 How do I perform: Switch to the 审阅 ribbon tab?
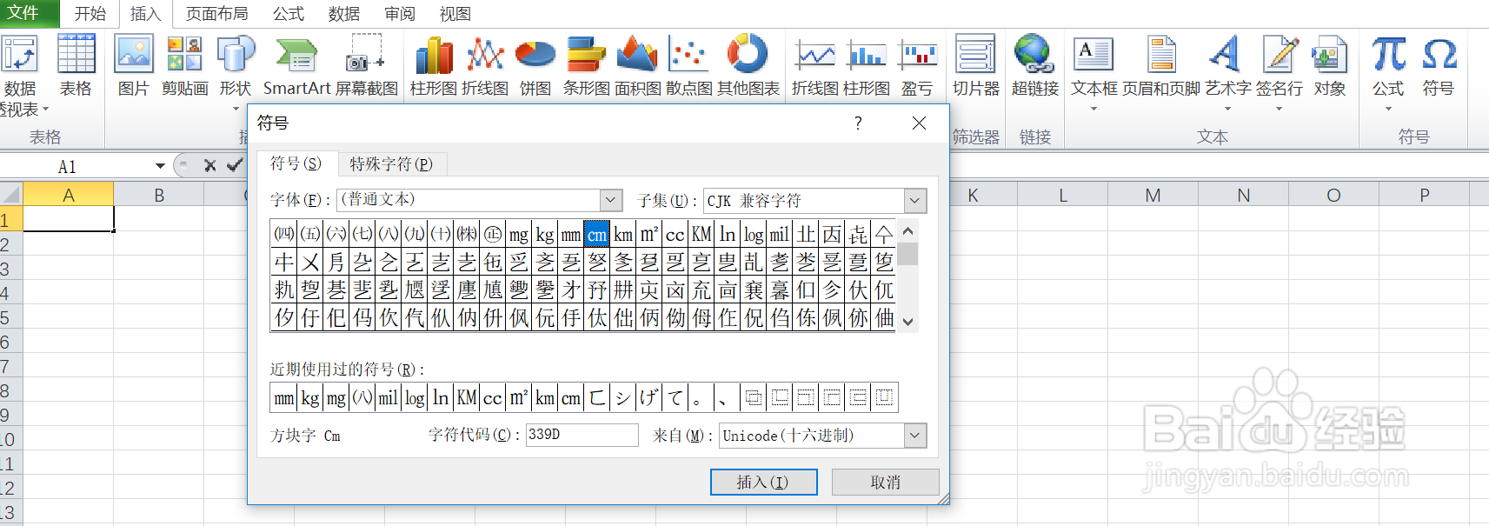coord(400,14)
